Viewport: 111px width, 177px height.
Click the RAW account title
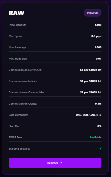(x=16, y=13)
